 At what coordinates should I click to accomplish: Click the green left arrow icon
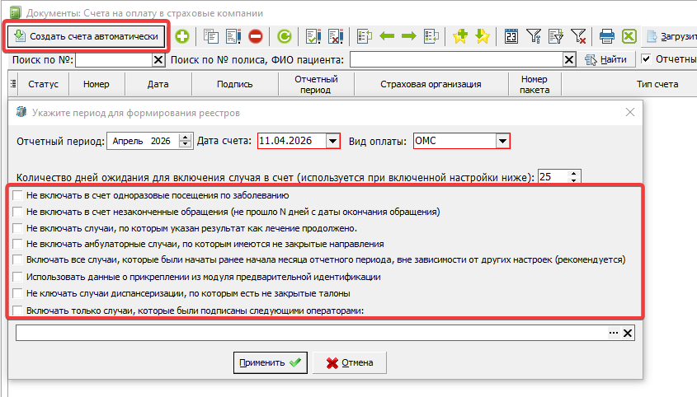click(386, 36)
